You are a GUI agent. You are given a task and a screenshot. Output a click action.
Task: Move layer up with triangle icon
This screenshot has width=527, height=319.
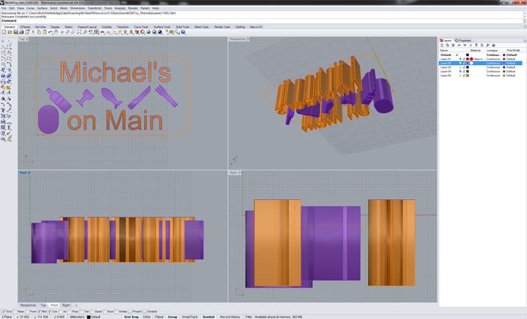pyautogui.click(x=459, y=45)
